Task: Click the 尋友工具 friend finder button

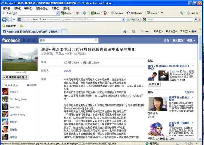Action: coord(154,84)
